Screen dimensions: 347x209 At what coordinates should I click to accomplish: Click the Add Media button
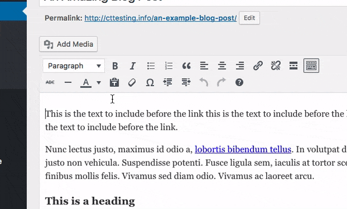tap(69, 44)
